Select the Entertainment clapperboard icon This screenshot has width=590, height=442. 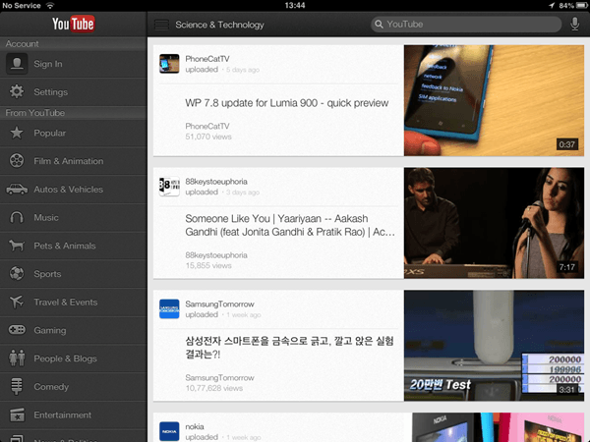coord(17,414)
